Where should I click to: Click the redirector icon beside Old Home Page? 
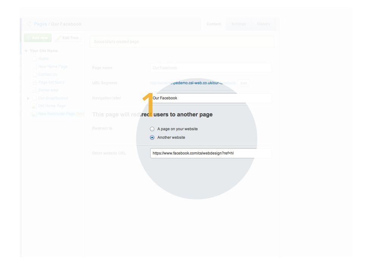(35, 106)
